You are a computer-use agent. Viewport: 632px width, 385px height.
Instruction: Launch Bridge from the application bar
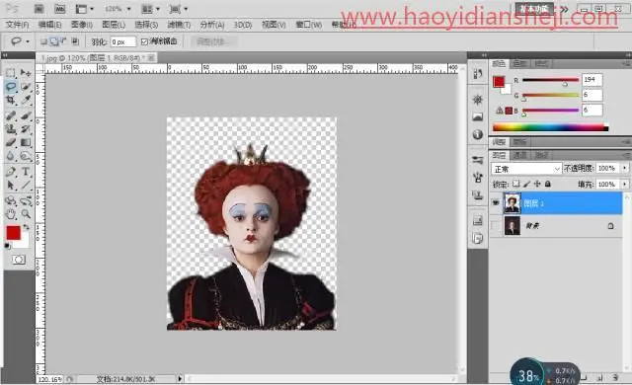(39, 9)
